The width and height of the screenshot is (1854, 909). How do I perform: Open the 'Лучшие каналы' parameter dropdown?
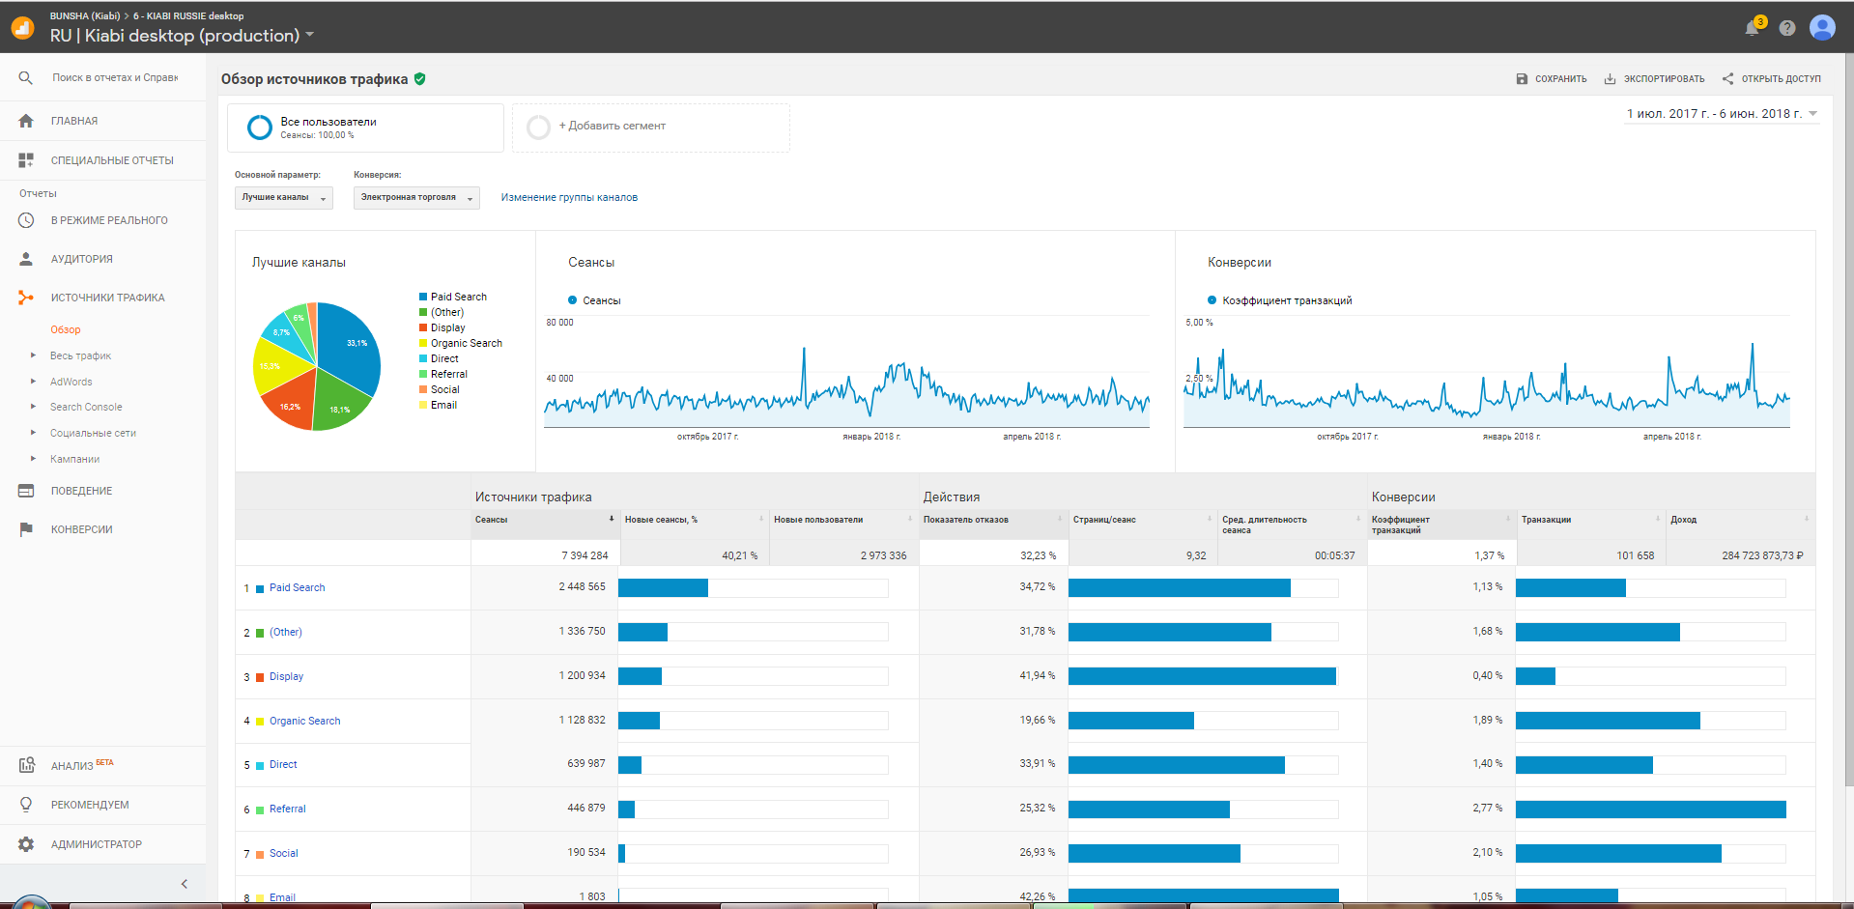coord(283,198)
